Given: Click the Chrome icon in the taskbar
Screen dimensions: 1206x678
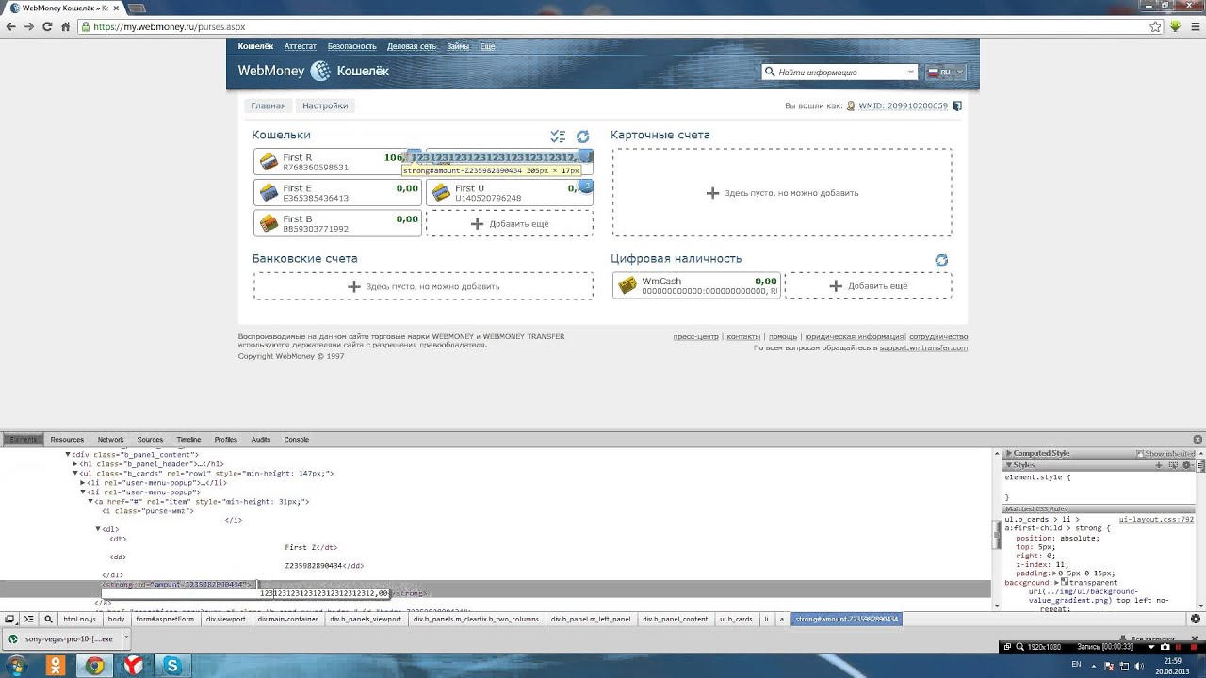Looking at the screenshot, I should click(93, 666).
